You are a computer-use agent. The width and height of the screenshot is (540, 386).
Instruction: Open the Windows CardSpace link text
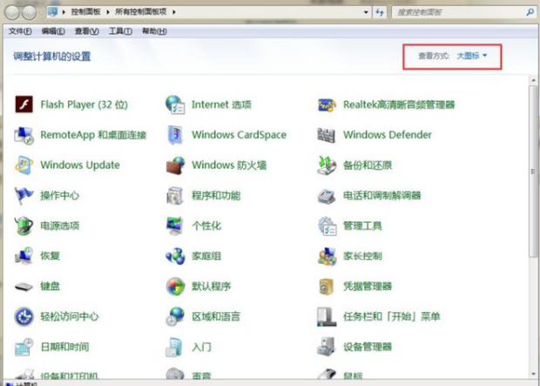coord(239,135)
